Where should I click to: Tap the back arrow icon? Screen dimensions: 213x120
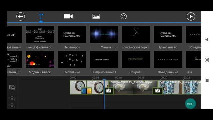[x=20, y=16]
